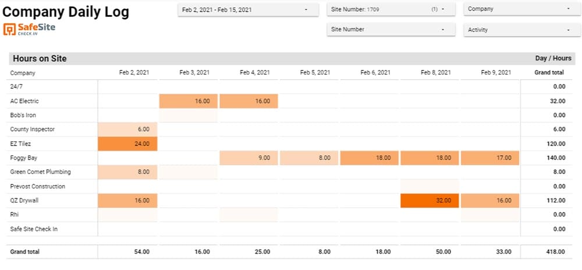Select the County Inspector row label
This screenshot has width=582, height=270.
(32, 129)
